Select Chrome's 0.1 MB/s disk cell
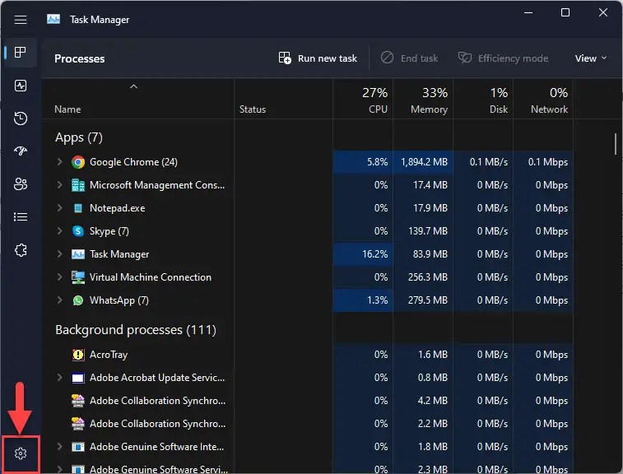 (483, 162)
